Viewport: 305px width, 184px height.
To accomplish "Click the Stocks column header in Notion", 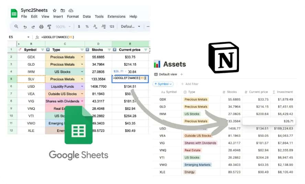I will coord(230,92).
